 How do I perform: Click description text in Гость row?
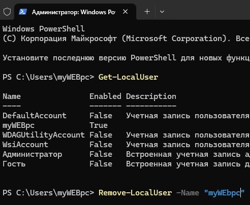point(188,164)
